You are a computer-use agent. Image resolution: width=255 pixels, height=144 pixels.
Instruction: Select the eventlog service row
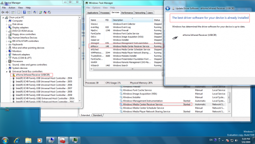click(126, 27)
